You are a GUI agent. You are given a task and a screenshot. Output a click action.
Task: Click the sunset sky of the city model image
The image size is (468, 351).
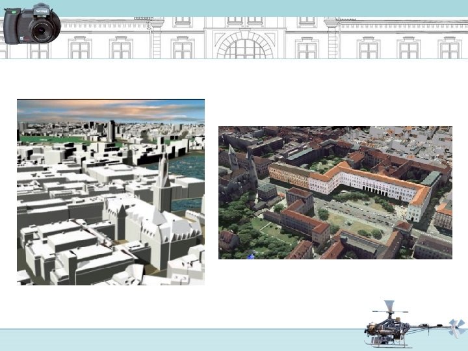(x=110, y=110)
